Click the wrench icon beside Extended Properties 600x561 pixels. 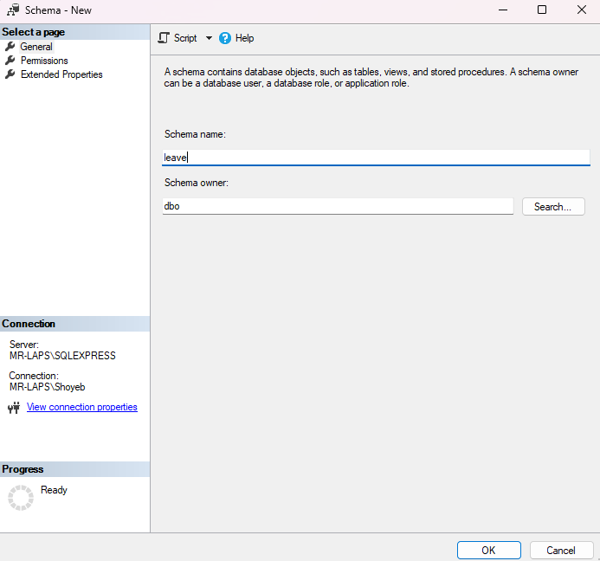[x=10, y=74]
